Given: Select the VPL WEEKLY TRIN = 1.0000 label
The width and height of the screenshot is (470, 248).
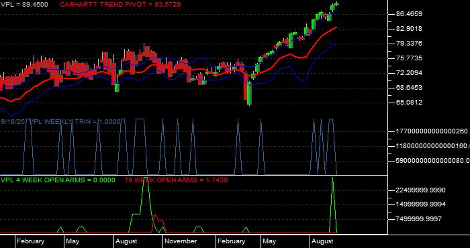Looking at the screenshot, I should click(75, 122).
